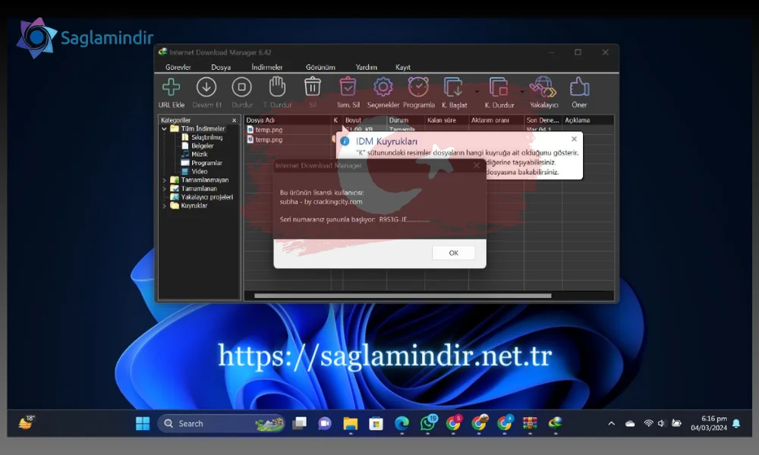Open WinRAR from the taskbar
This screenshot has height=455, width=759.
tap(530, 424)
